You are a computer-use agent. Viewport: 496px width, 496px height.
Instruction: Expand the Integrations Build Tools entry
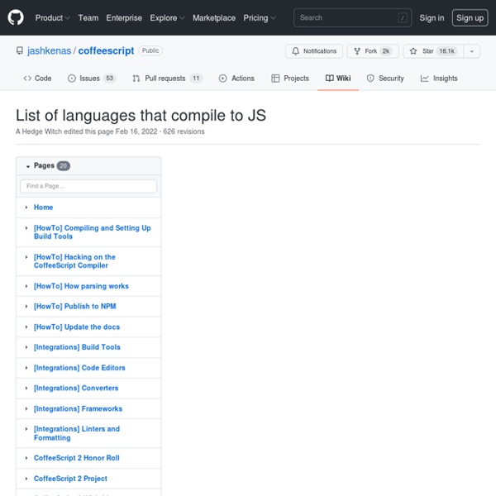26,347
